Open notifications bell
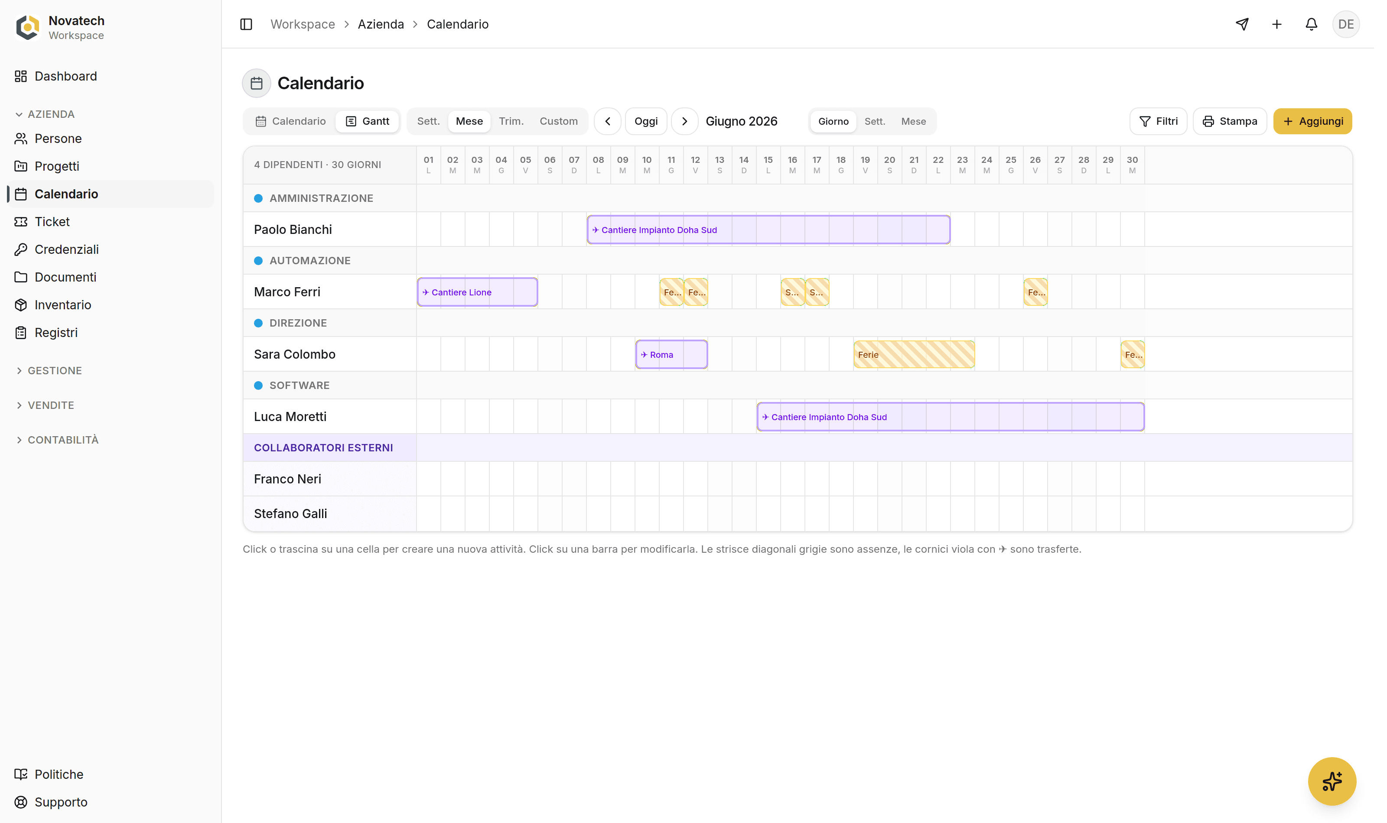The height and width of the screenshot is (823, 1387). tap(1311, 24)
